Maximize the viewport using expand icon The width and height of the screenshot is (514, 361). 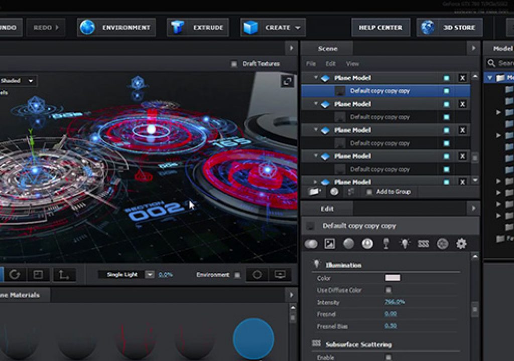click(x=287, y=81)
